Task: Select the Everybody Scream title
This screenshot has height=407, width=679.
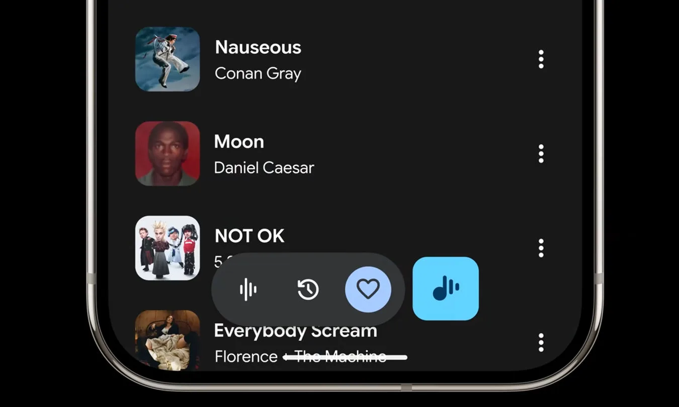Action: point(296,331)
